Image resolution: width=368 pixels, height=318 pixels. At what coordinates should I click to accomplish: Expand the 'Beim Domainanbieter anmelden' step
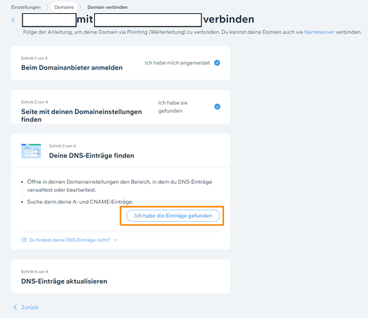(121, 63)
